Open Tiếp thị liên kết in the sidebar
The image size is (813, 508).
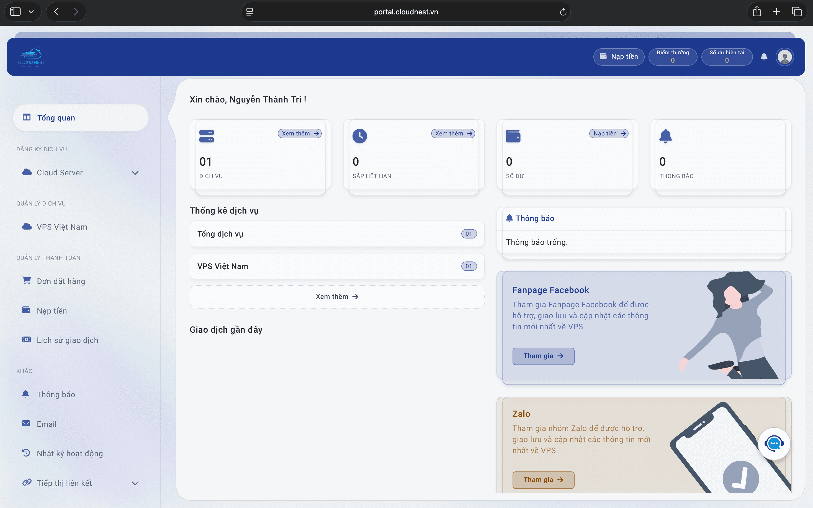click(81, 483)
